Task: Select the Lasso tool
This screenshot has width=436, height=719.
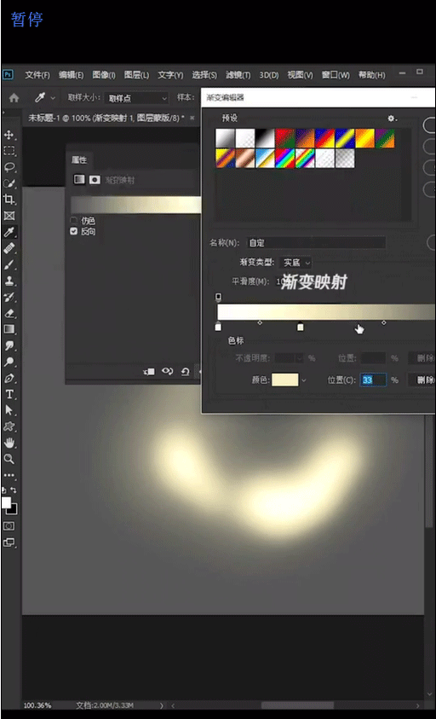Action: tap(9, 167)
